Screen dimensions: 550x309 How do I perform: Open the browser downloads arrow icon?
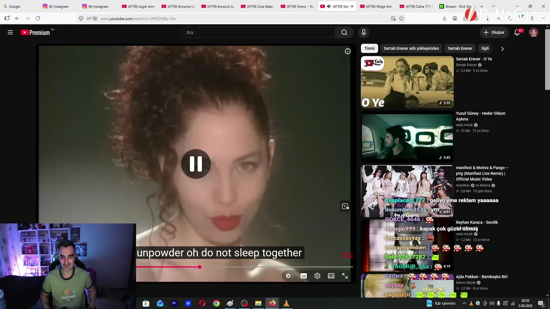444,18
